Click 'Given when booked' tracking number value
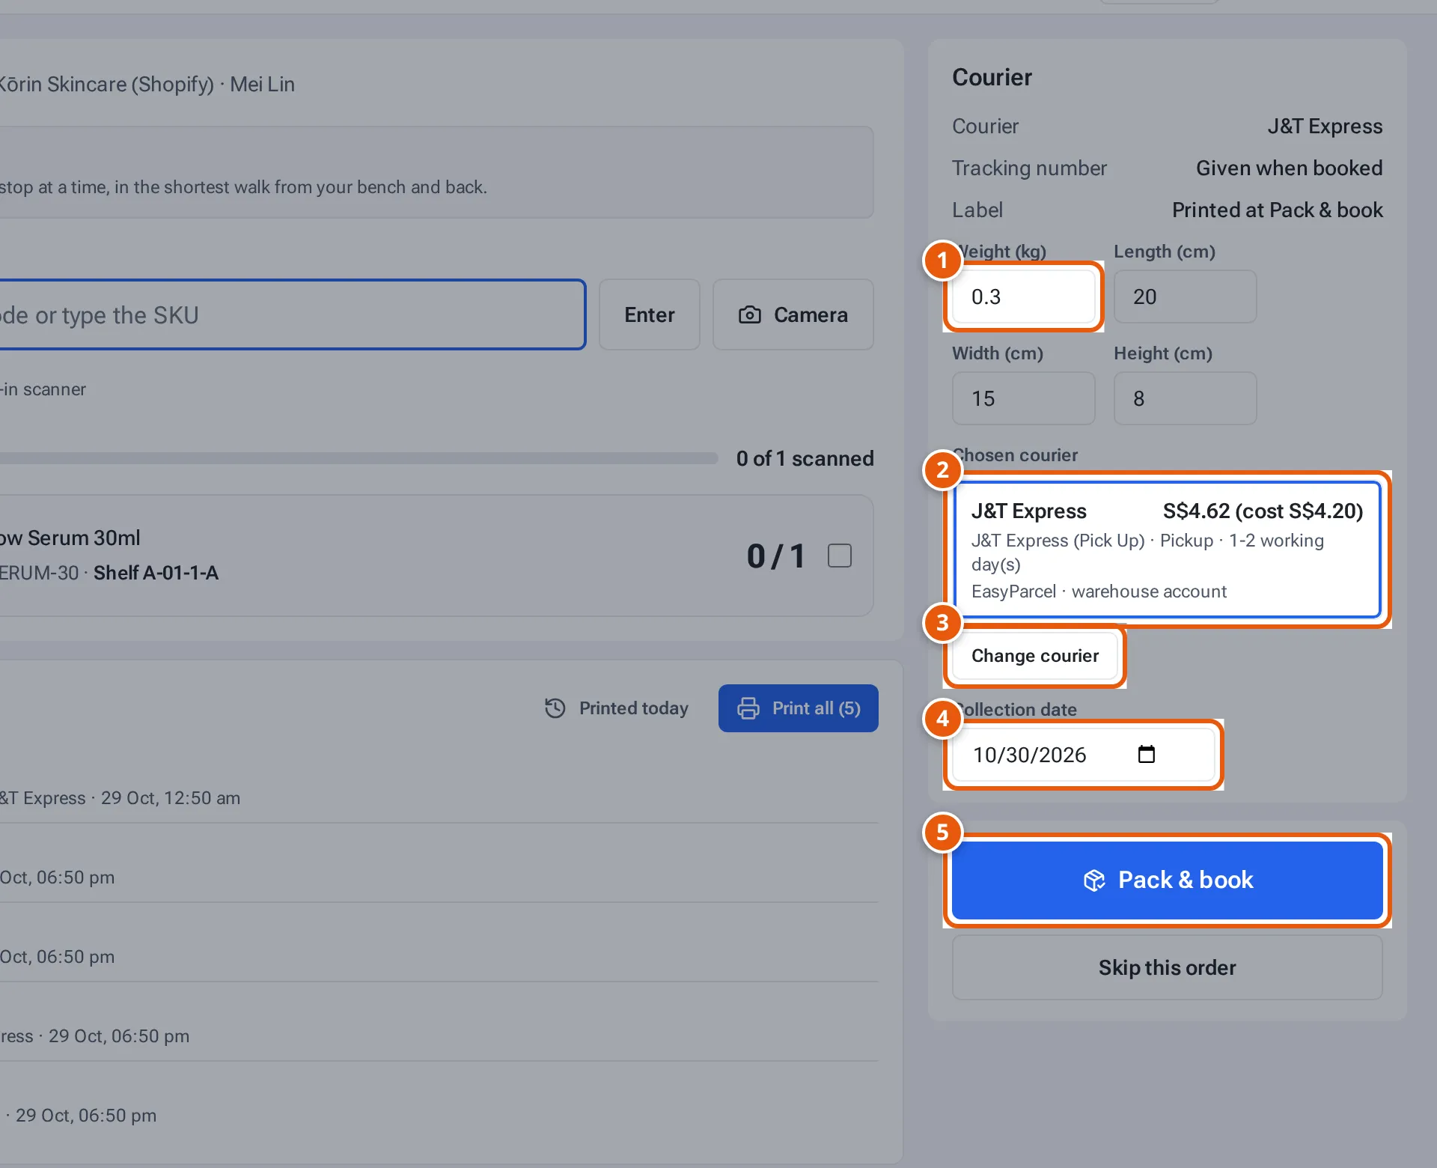 [1289, 168]
